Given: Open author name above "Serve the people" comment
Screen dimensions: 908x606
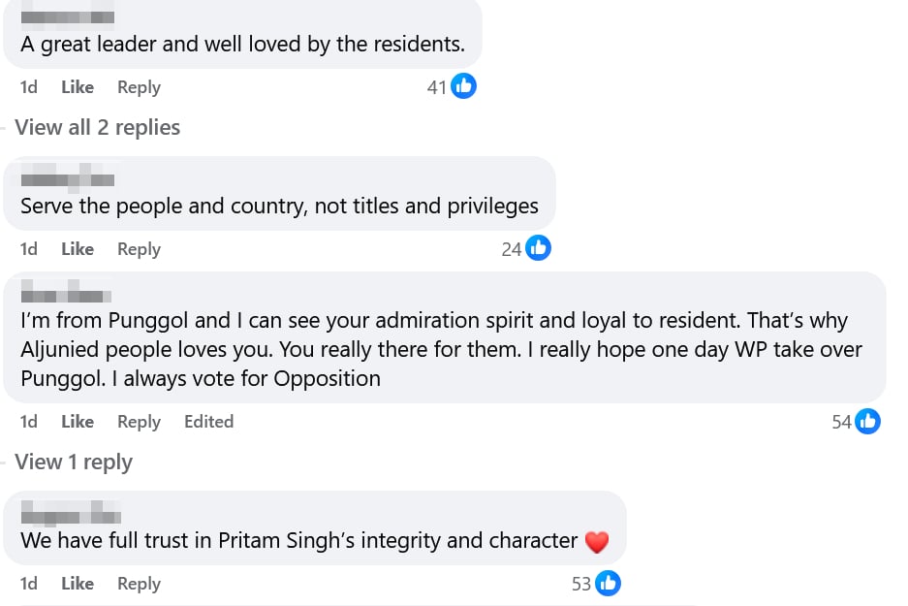Looking at the screenshot, I should pyautogui.click(x=68, y=178).
